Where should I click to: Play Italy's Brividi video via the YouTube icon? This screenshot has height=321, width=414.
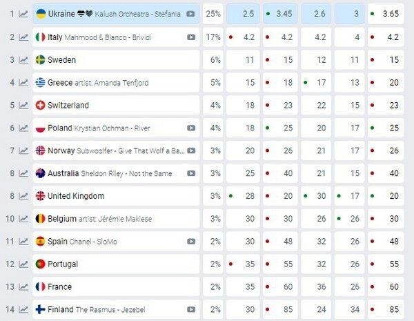[191, 37]
